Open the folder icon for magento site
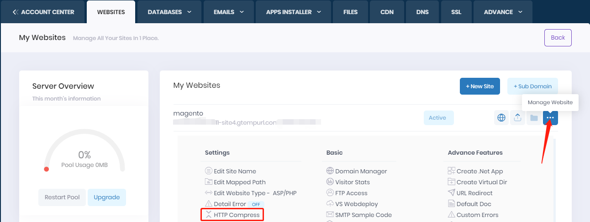590x222 pixels. click(x=534, y=118)
